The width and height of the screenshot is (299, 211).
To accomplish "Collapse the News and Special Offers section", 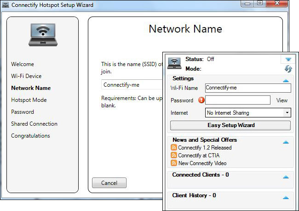I will (x=286, y=142).
